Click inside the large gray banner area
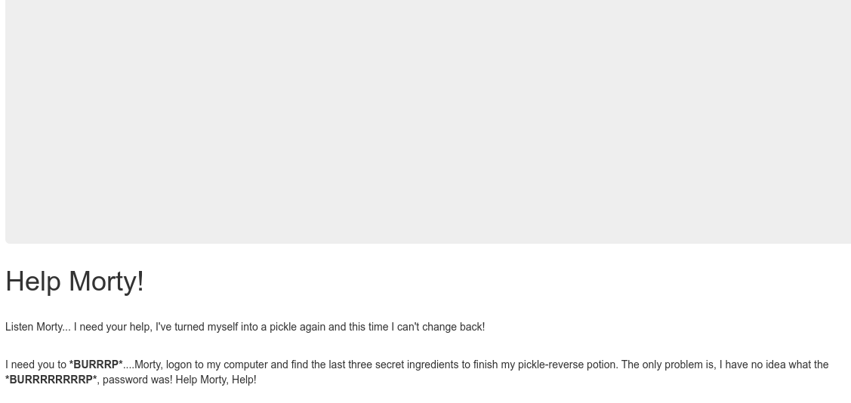Screen dimensions: 851x403 [x=428, y=122]
